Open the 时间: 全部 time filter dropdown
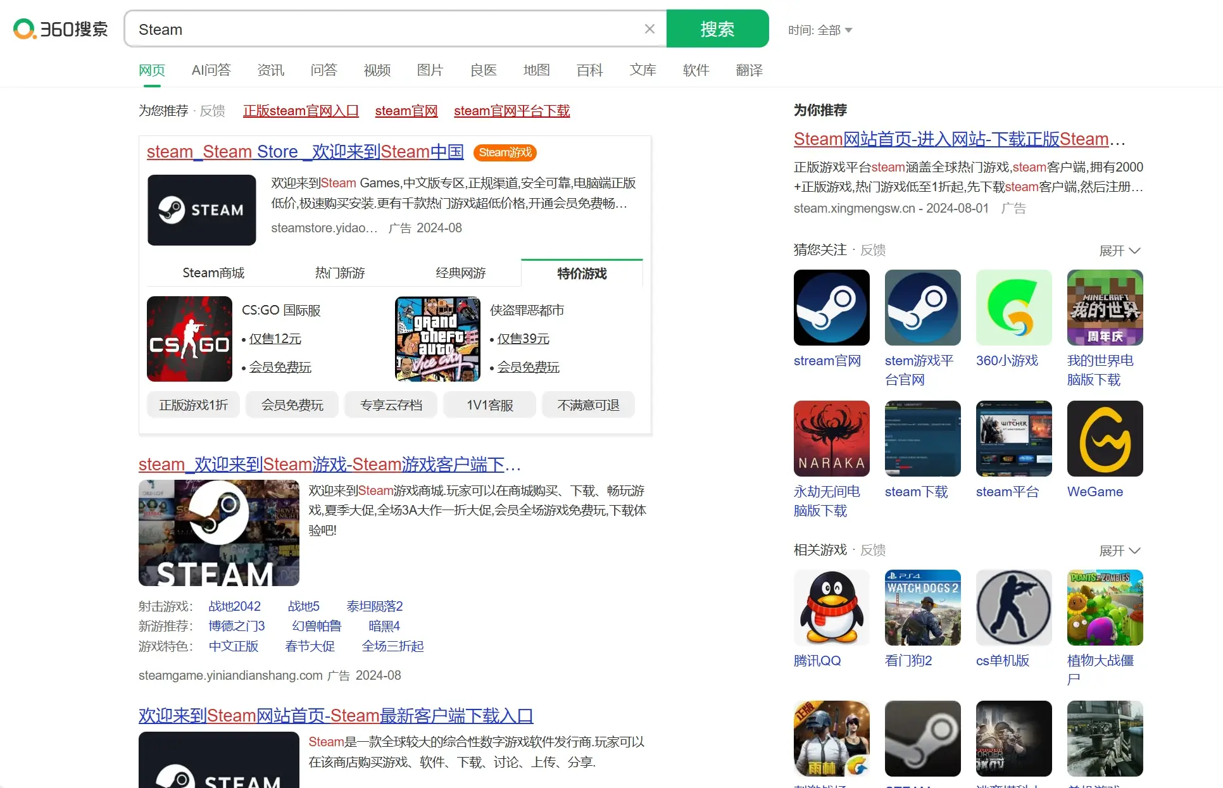 pos(820,30)
